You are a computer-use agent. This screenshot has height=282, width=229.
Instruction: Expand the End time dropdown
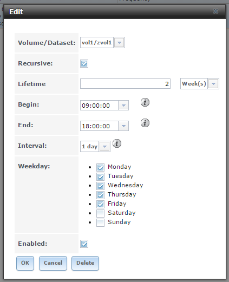tap(123, 126)
